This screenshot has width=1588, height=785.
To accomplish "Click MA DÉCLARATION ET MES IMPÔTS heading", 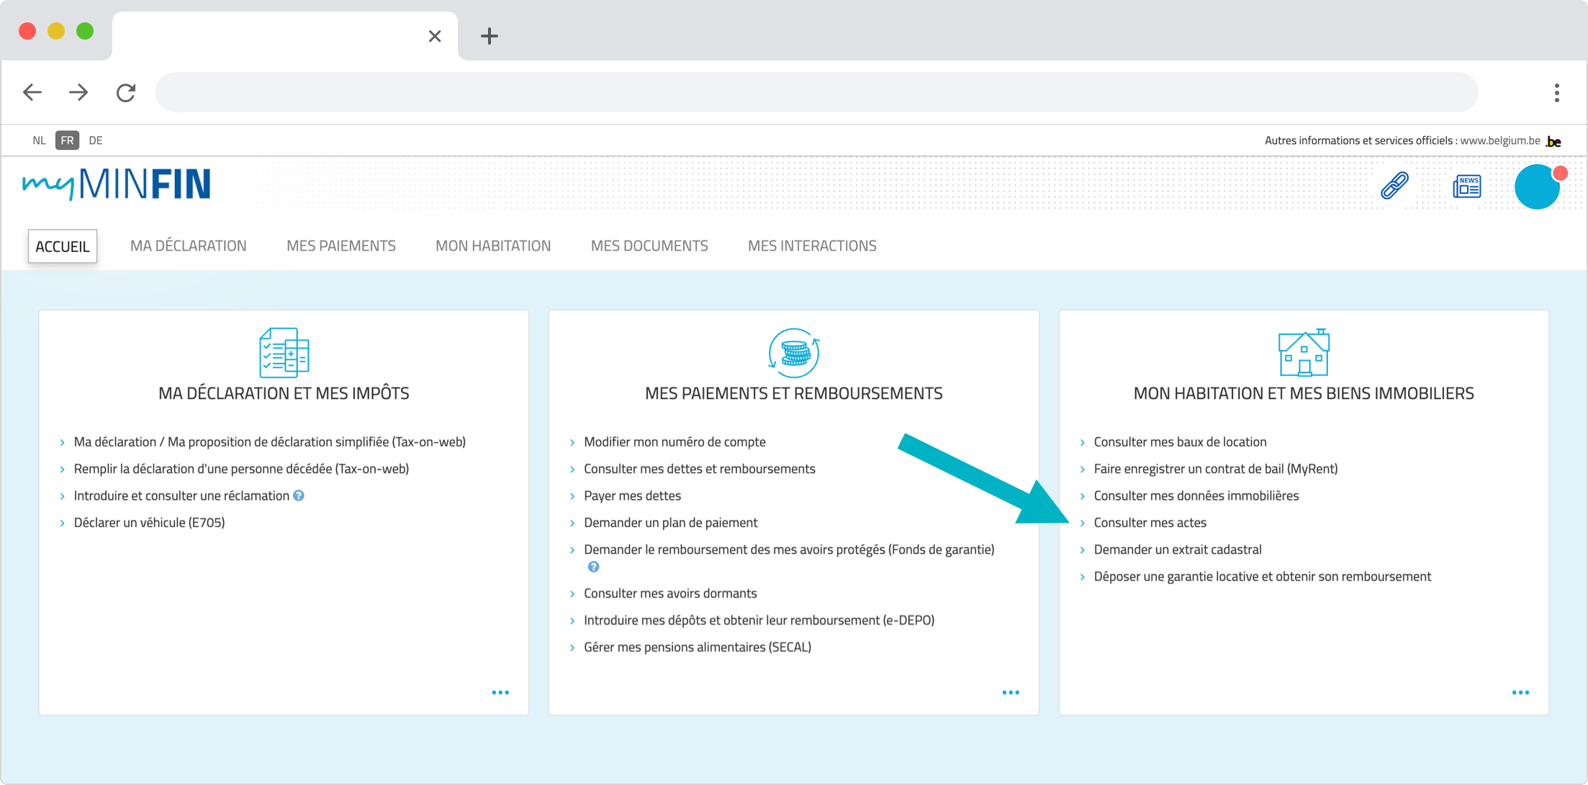I will (x=284, y=393).
